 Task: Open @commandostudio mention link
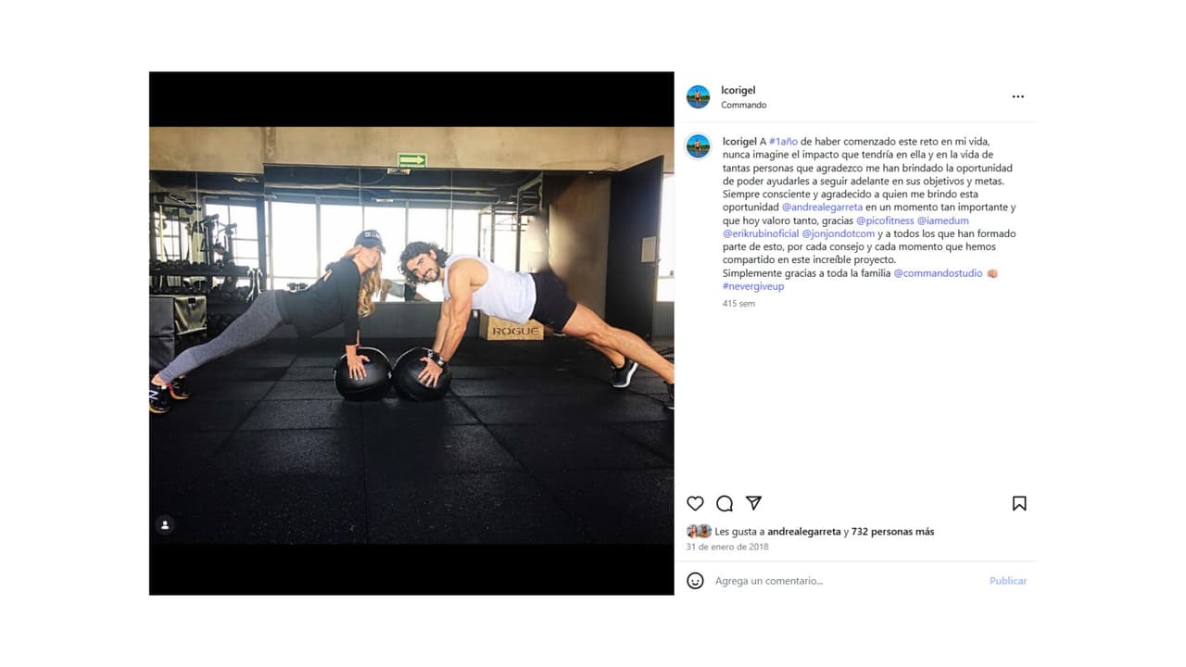pos(938,273)
